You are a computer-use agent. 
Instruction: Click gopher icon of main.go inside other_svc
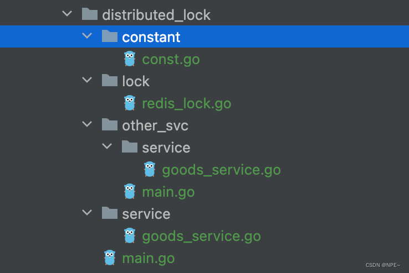pos(130,191)
